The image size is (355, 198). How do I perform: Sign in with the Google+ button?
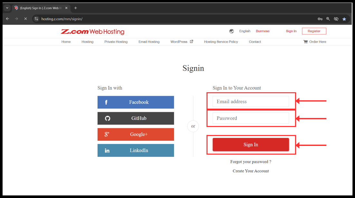tap(136, 134)
